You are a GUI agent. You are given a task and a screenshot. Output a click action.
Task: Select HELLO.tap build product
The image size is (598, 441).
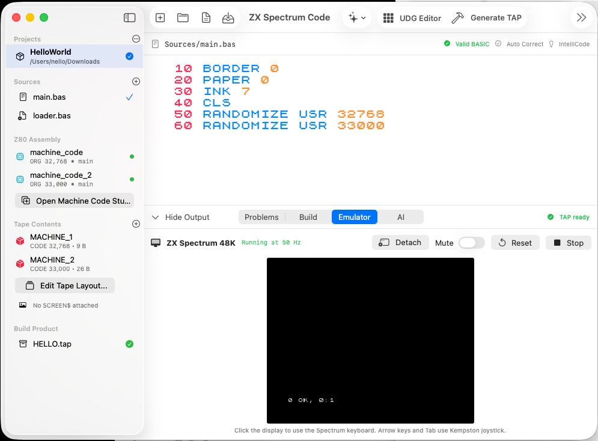click(x=75, y=344)
